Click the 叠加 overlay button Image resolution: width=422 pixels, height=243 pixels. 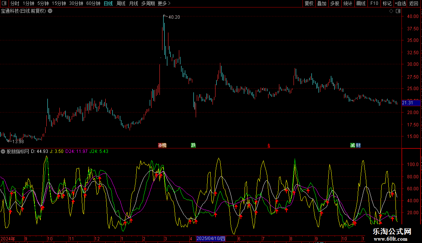pos(322,3)
